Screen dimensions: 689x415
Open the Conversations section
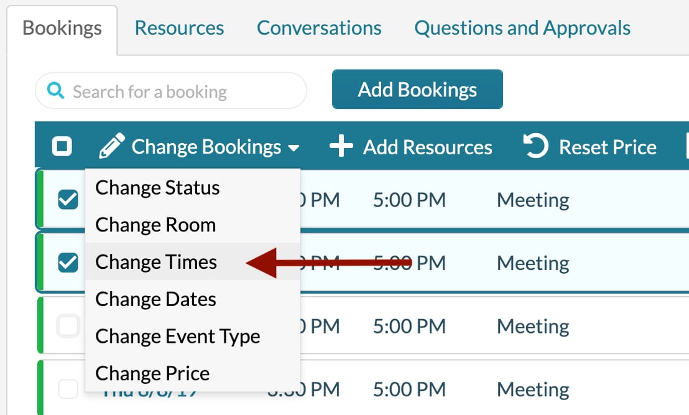[x=319, y=27]
